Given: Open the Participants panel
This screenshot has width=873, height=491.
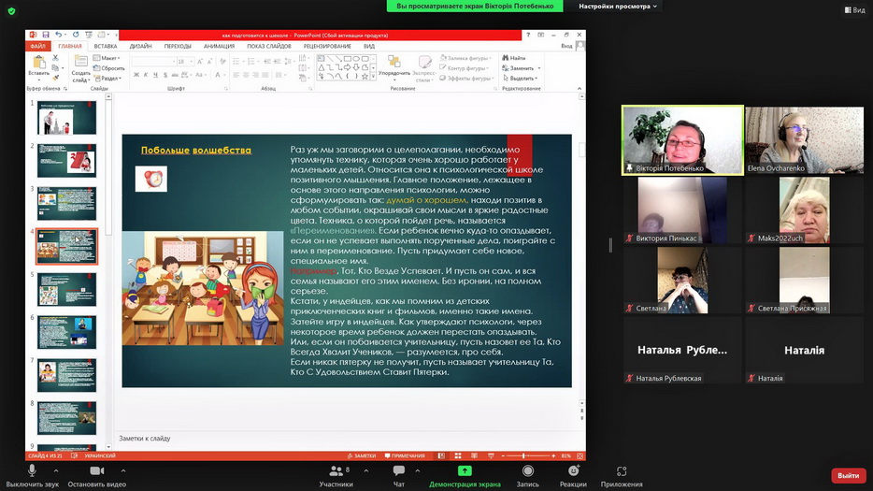Looking at the screenshot, I should coord(336,471).
